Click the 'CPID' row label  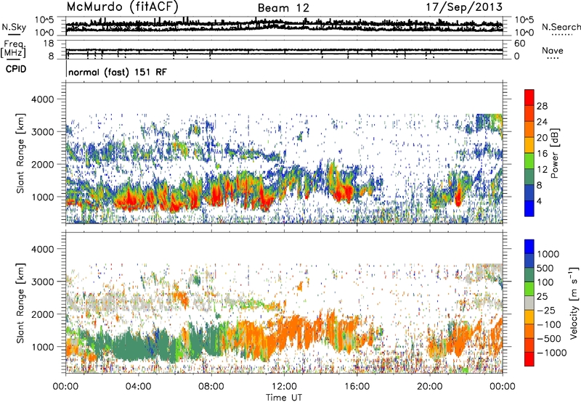click(16, 69)
